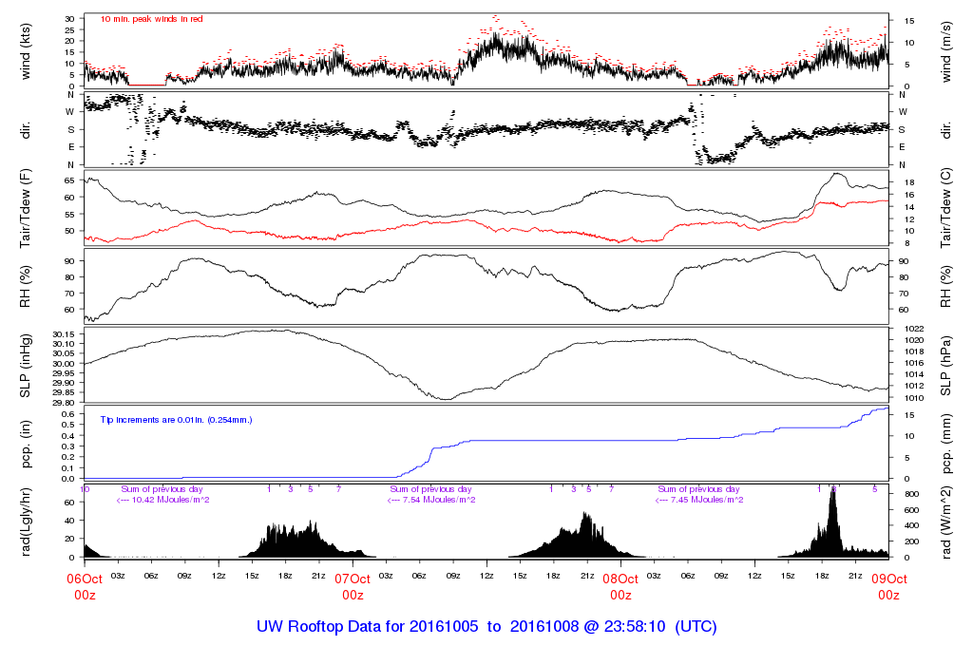Click the '1010' hPa tick label
The height and width of the screenshot is (665, 973).
(915, 398)
